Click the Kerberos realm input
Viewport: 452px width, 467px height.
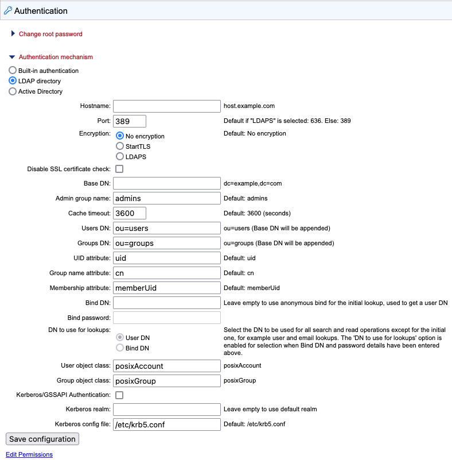pyautogui.click(x=166, y=409)
